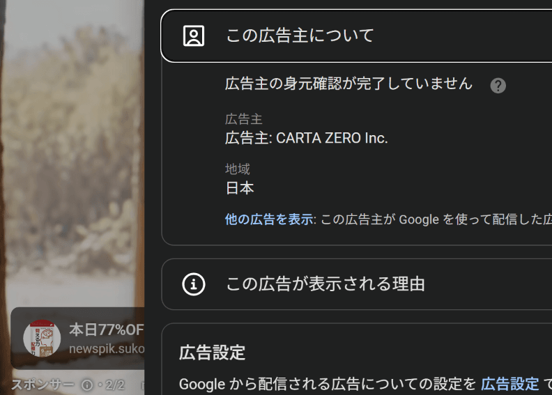Click the sponsor info icon next to スポンサー
Viewport: 552px width, 395px height.
(87, 385)
